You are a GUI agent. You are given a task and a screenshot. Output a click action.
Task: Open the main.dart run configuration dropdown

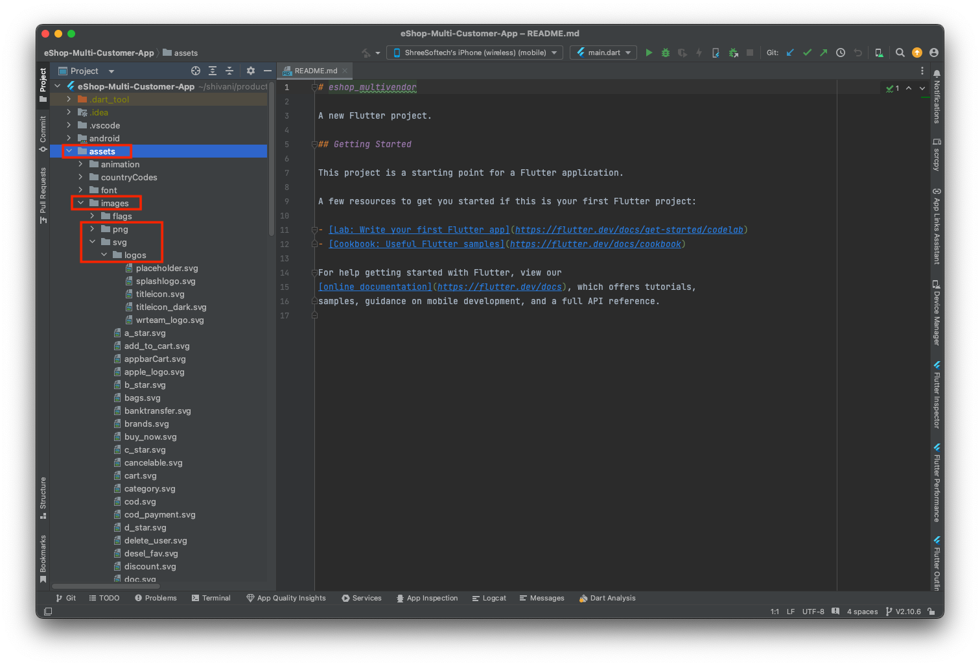[603, 53]
